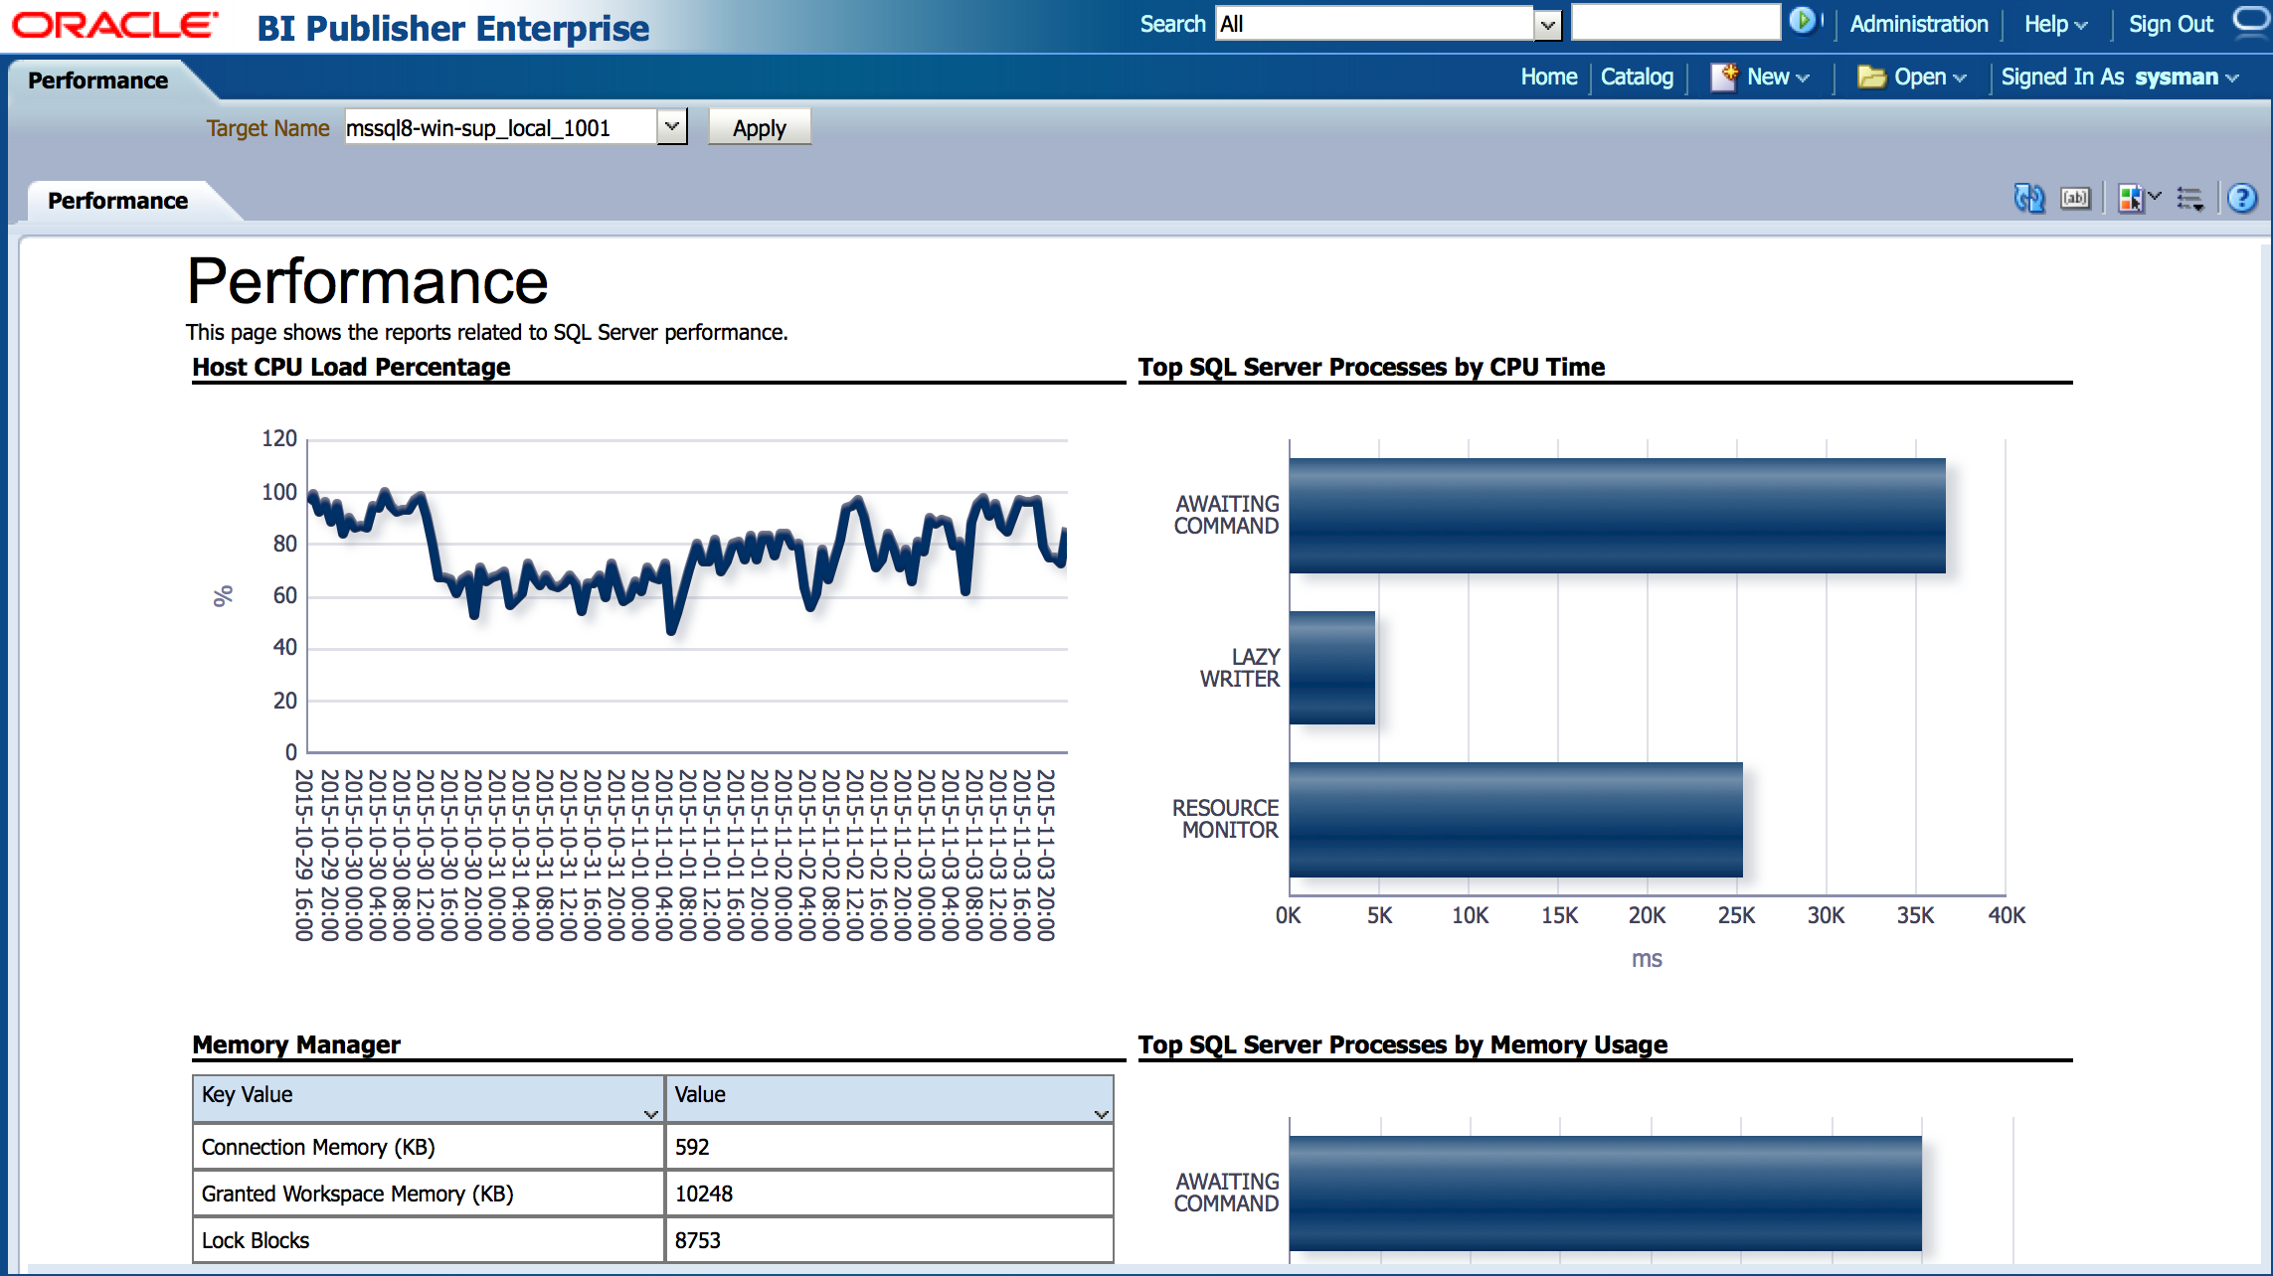Open the Catalog section
2273x1276 pixels.
1636,75
